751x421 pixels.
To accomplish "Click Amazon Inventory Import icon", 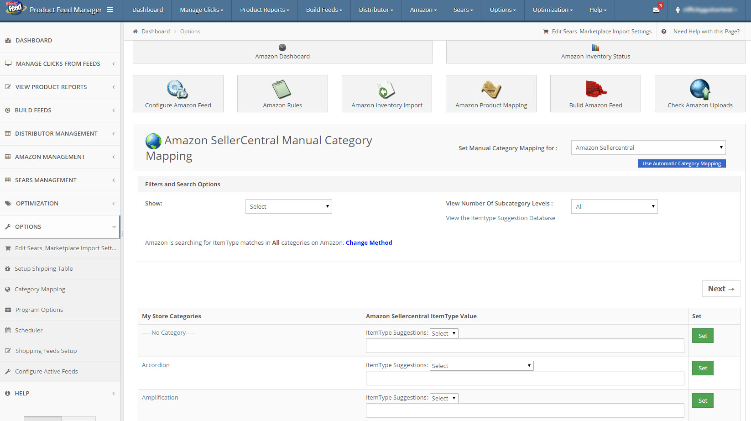I will tap(386, 89).
